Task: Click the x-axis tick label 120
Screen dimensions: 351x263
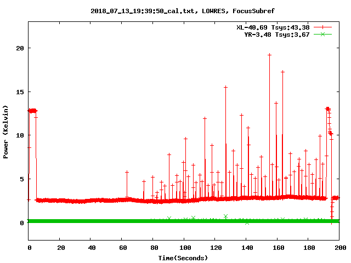Action: click(x=216, y=248)
